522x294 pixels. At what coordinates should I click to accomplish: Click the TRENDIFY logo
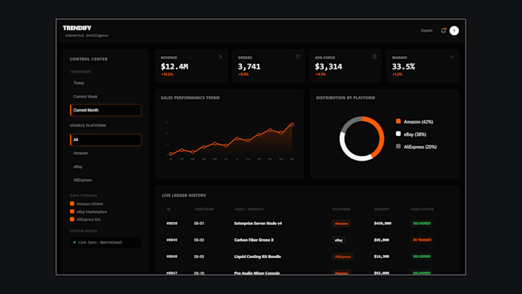(77, 28)
